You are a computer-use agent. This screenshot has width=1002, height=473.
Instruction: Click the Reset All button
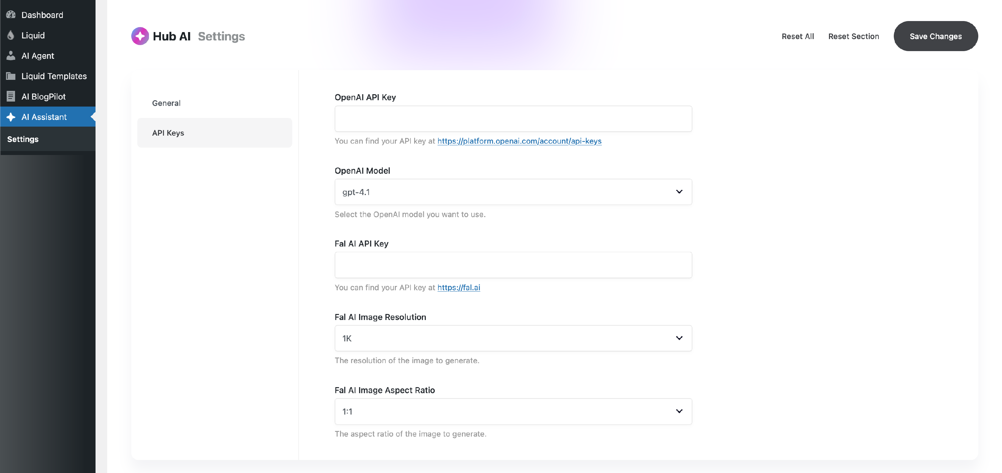coord(797,36)
